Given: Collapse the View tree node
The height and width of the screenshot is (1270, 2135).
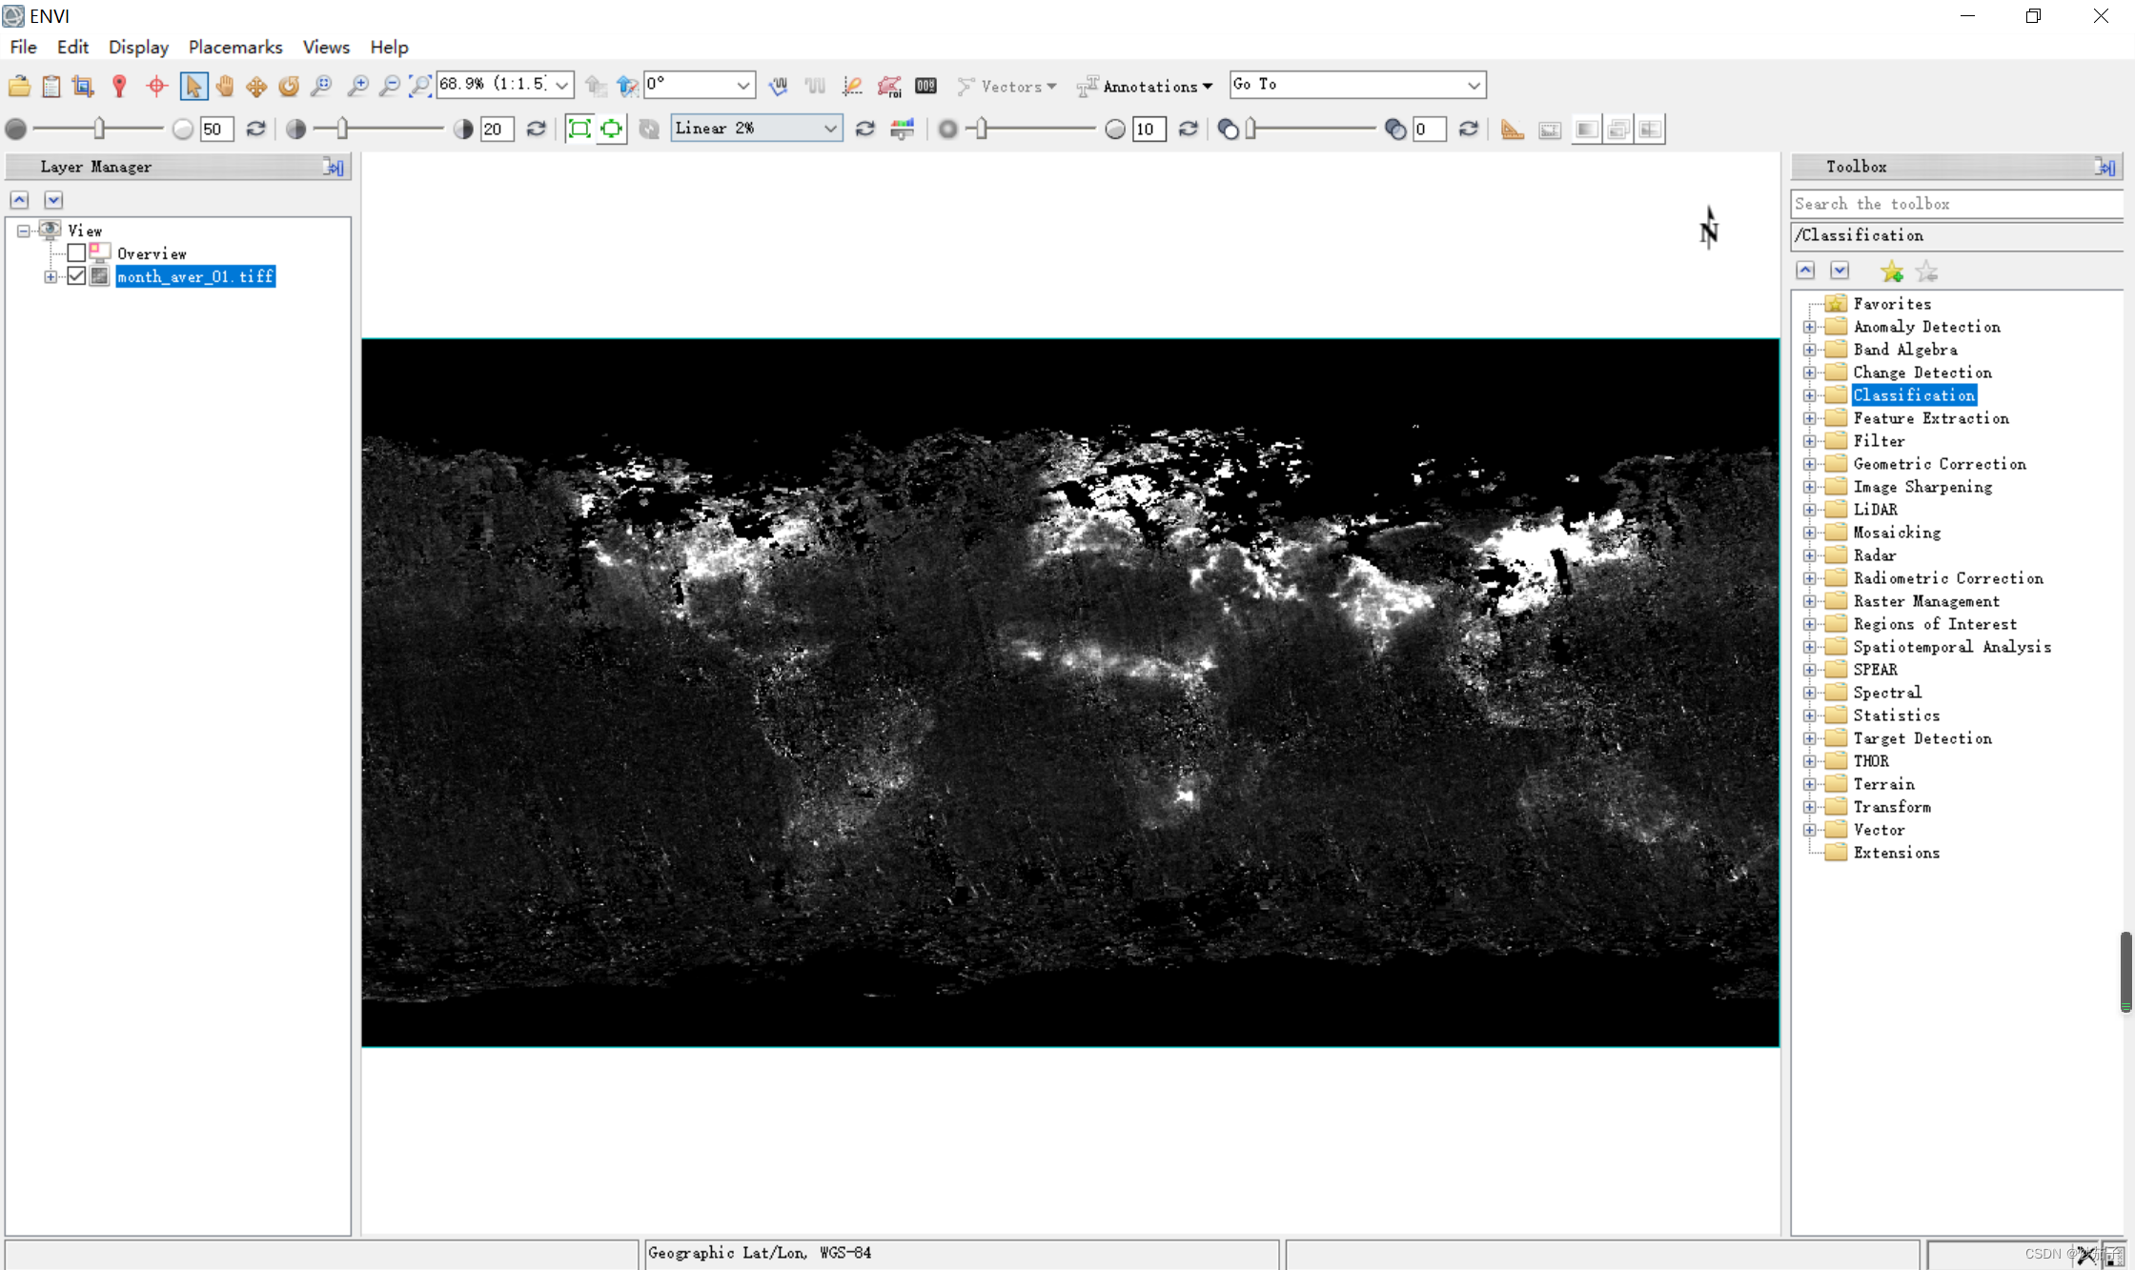Looking at the screenshot, I should pos(24,231).
